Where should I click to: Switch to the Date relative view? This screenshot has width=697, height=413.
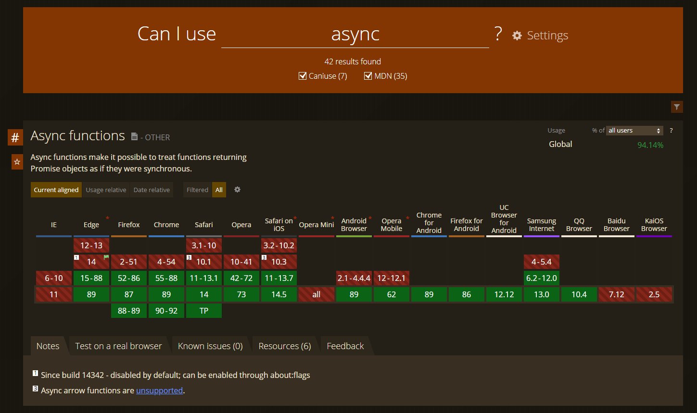click(x=152, y=190)
